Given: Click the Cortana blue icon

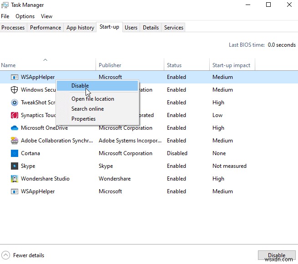Looking at the screenshot, I should click(15, 153).
